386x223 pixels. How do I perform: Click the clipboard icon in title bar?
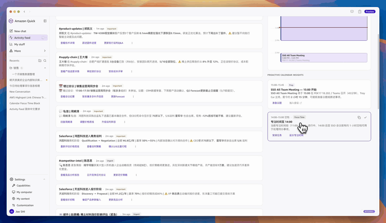[x=360, y=11]
